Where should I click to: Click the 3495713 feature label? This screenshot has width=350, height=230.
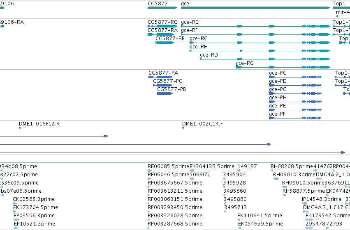pos(235,207)
